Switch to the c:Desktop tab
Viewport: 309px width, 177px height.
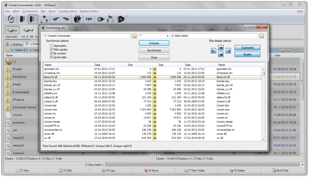pos(14,44)
